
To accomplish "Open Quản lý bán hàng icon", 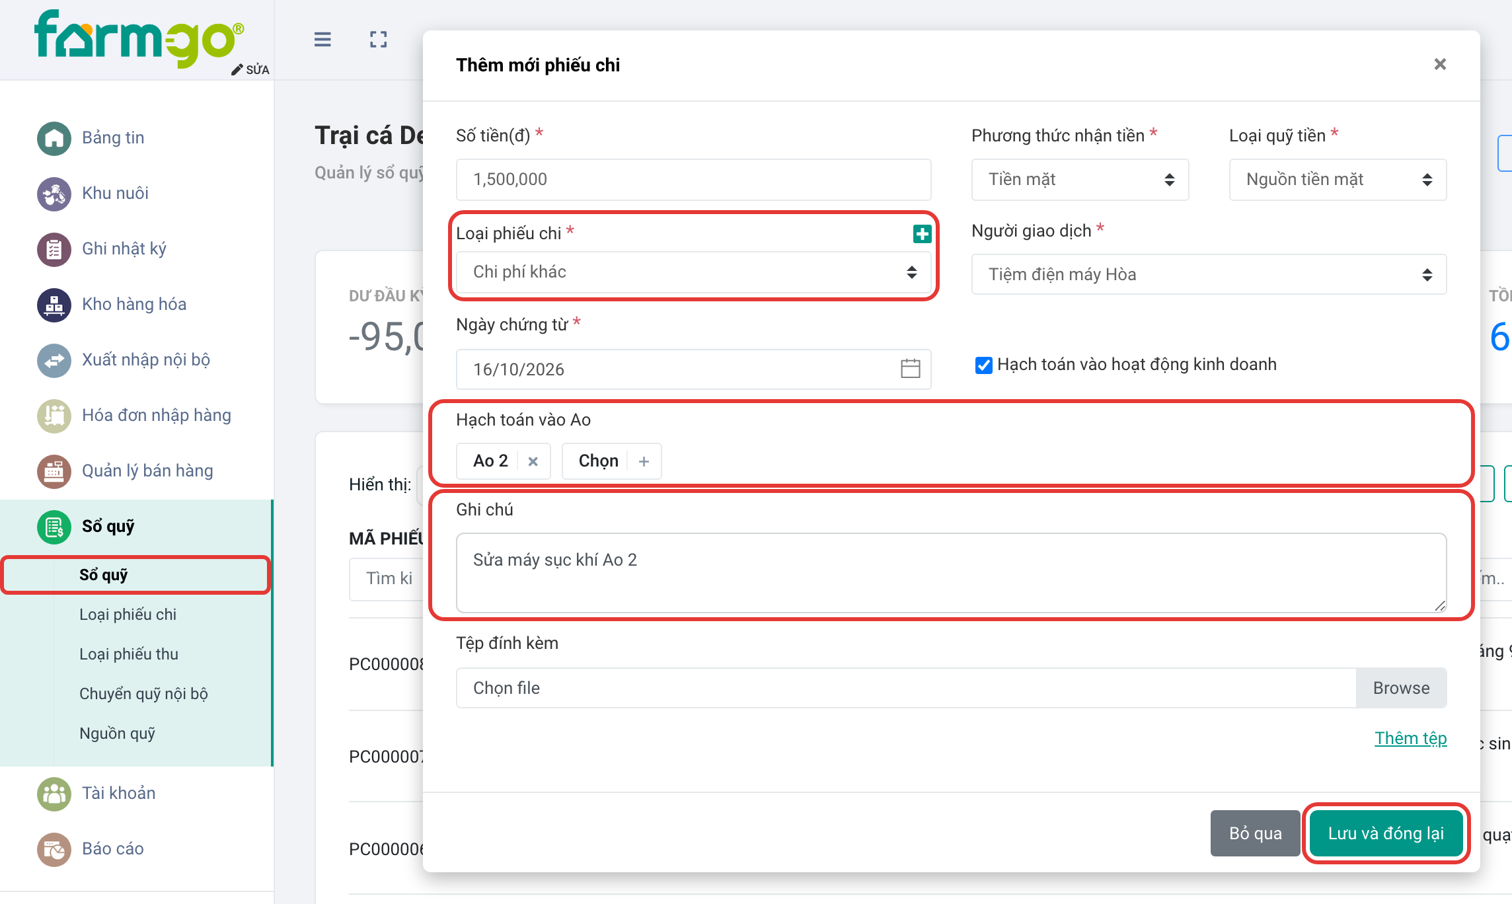I will [x=54, y=471].
